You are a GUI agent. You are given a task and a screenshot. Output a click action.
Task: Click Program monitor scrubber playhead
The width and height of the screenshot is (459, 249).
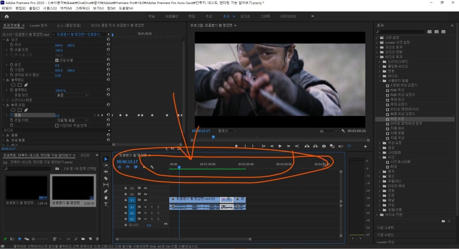point(213,137)
